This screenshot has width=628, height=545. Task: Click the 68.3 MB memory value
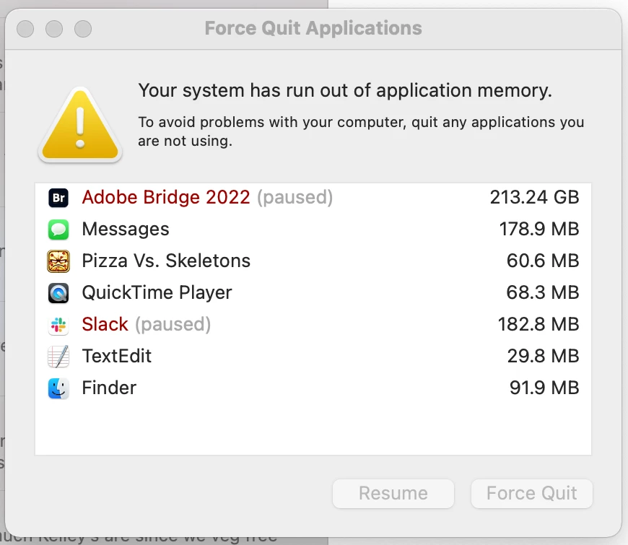point(543,292)
